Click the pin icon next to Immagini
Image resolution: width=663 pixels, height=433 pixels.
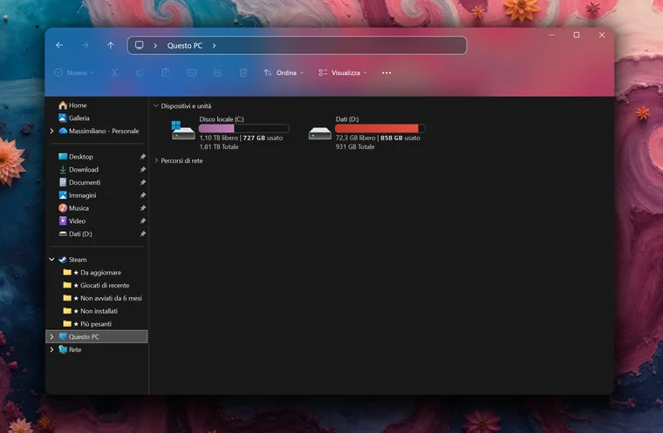143,195
